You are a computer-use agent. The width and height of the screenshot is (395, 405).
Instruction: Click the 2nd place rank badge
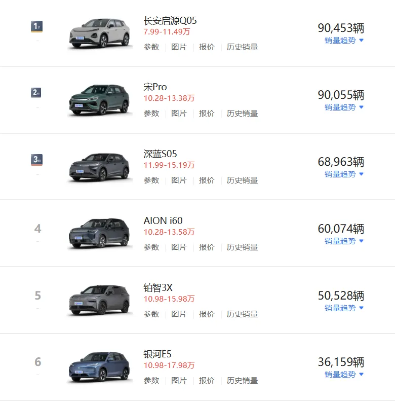[x=36, y=92]
